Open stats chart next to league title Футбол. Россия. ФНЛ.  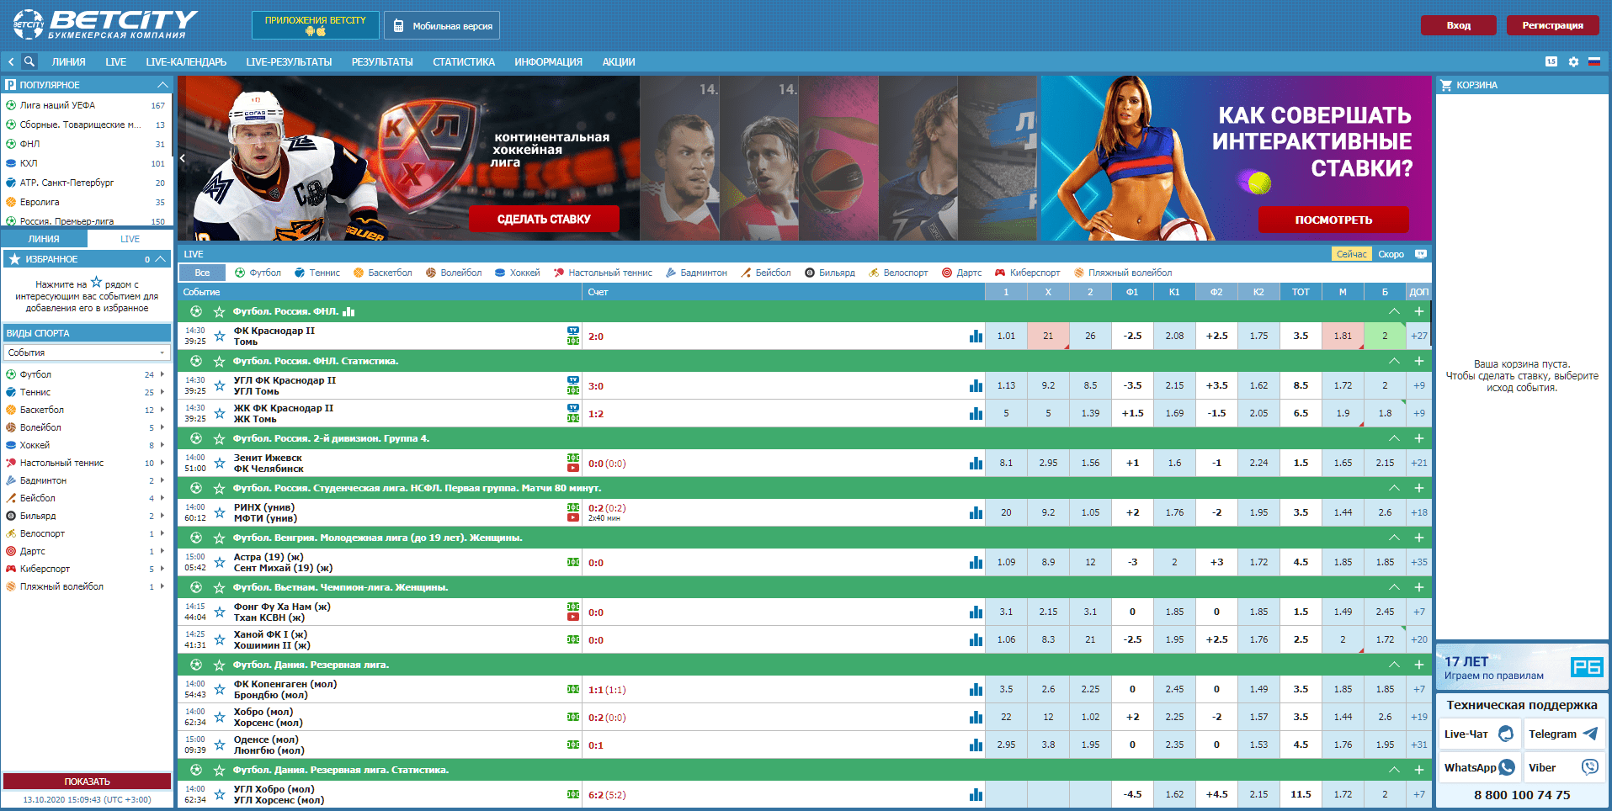tap(348, 311)
